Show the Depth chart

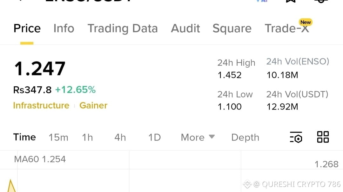245,137
